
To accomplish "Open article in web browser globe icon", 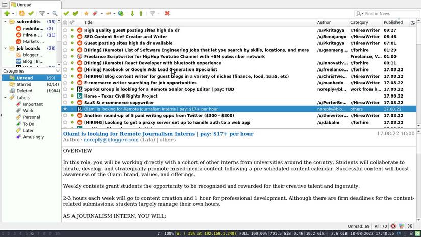I will [121, 13].
